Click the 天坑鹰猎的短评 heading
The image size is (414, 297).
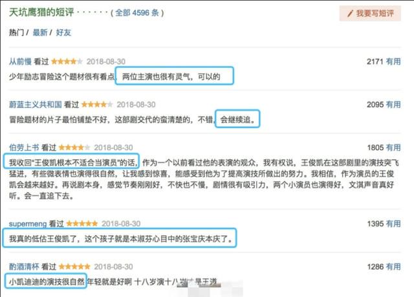pos(41,12)
